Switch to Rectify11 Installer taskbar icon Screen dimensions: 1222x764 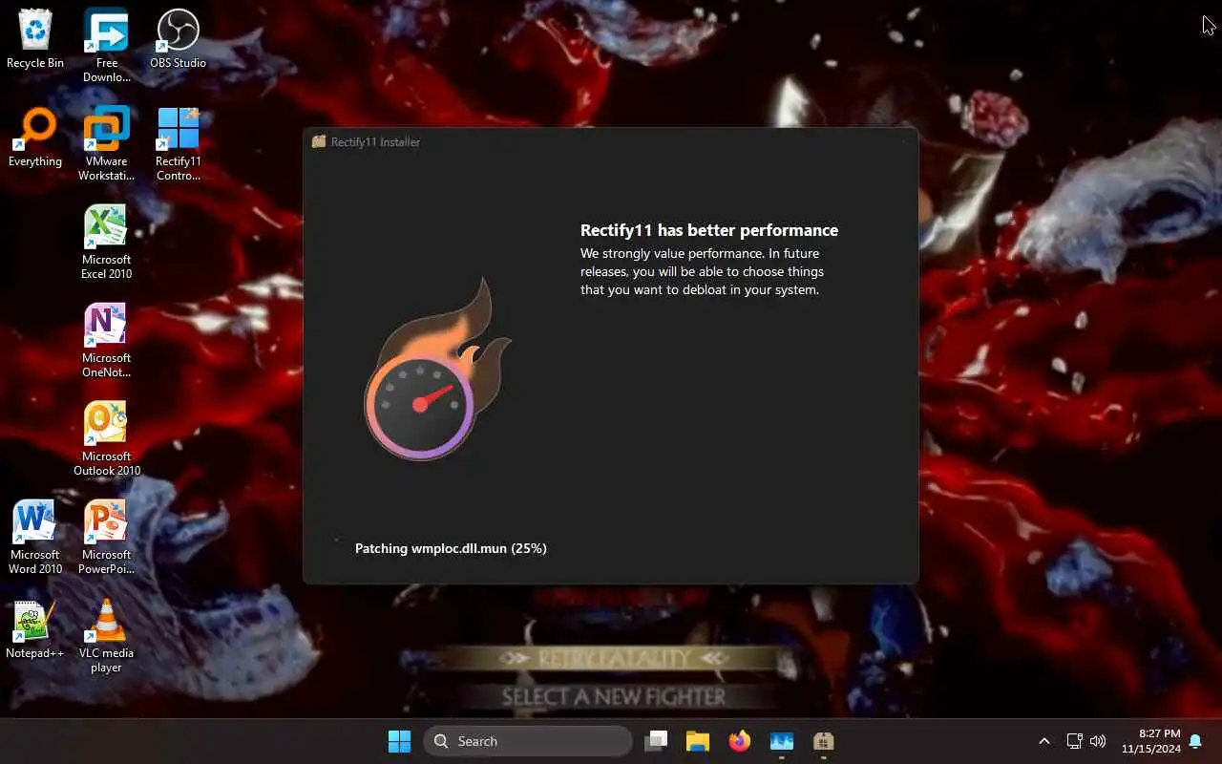[824, 741]
